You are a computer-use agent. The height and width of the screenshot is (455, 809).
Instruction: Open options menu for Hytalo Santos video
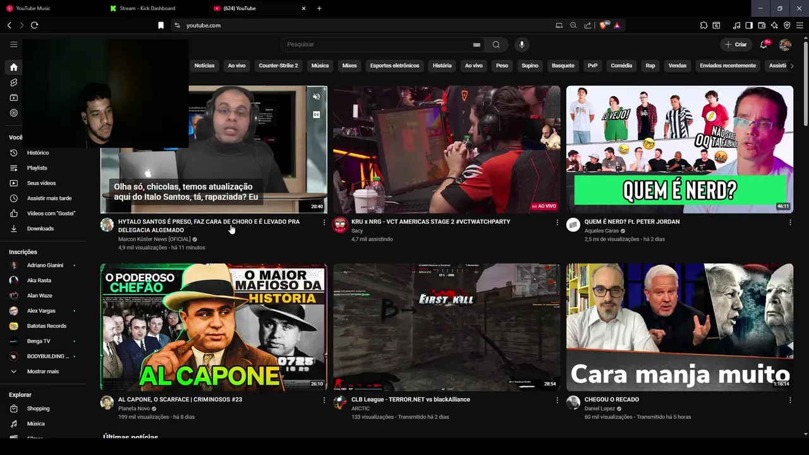pyautogui.click(x=324, y=222)
